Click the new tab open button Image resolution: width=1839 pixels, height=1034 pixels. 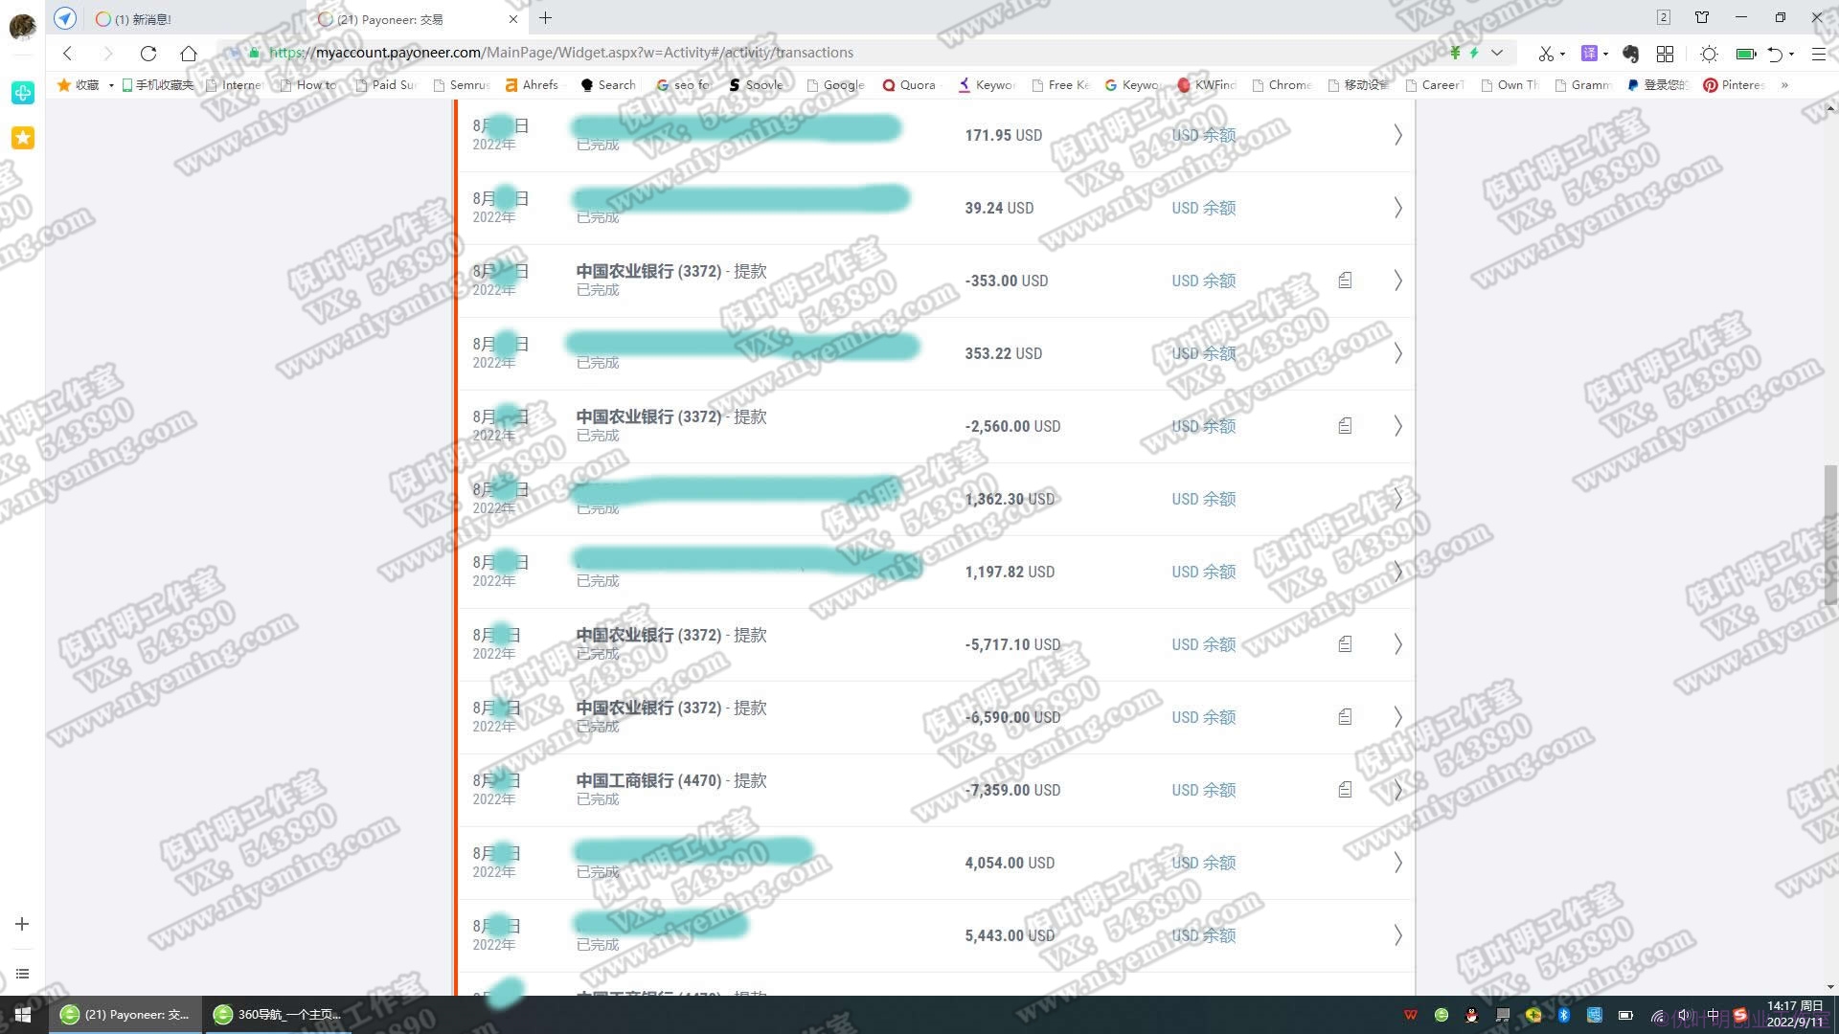pyautogui.click(x=547, y=19)
